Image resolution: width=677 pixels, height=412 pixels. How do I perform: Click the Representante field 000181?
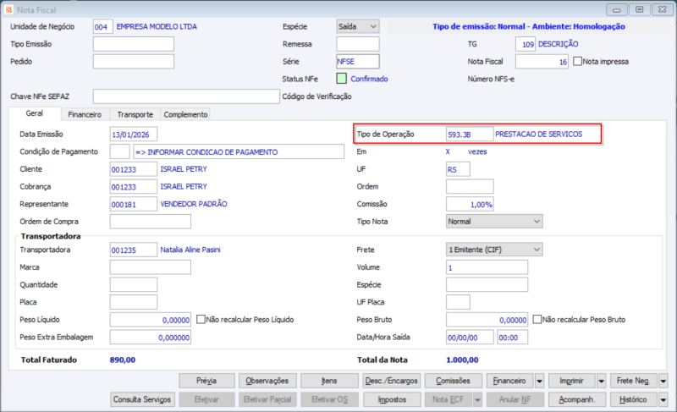click(x=134, y=204)
